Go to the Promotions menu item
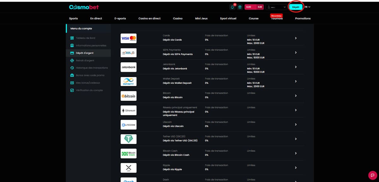379x182 pixels. pyautogui.click(x=303, y=19)
